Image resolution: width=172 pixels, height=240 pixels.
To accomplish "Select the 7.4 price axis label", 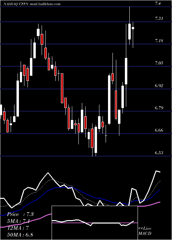I will 158,3.
